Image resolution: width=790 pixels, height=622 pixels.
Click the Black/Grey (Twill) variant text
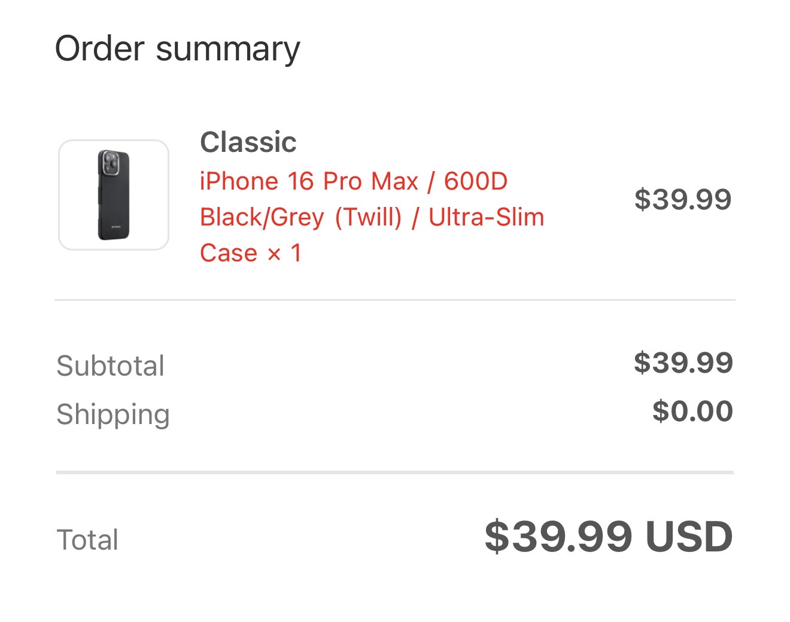click(300, 217)
